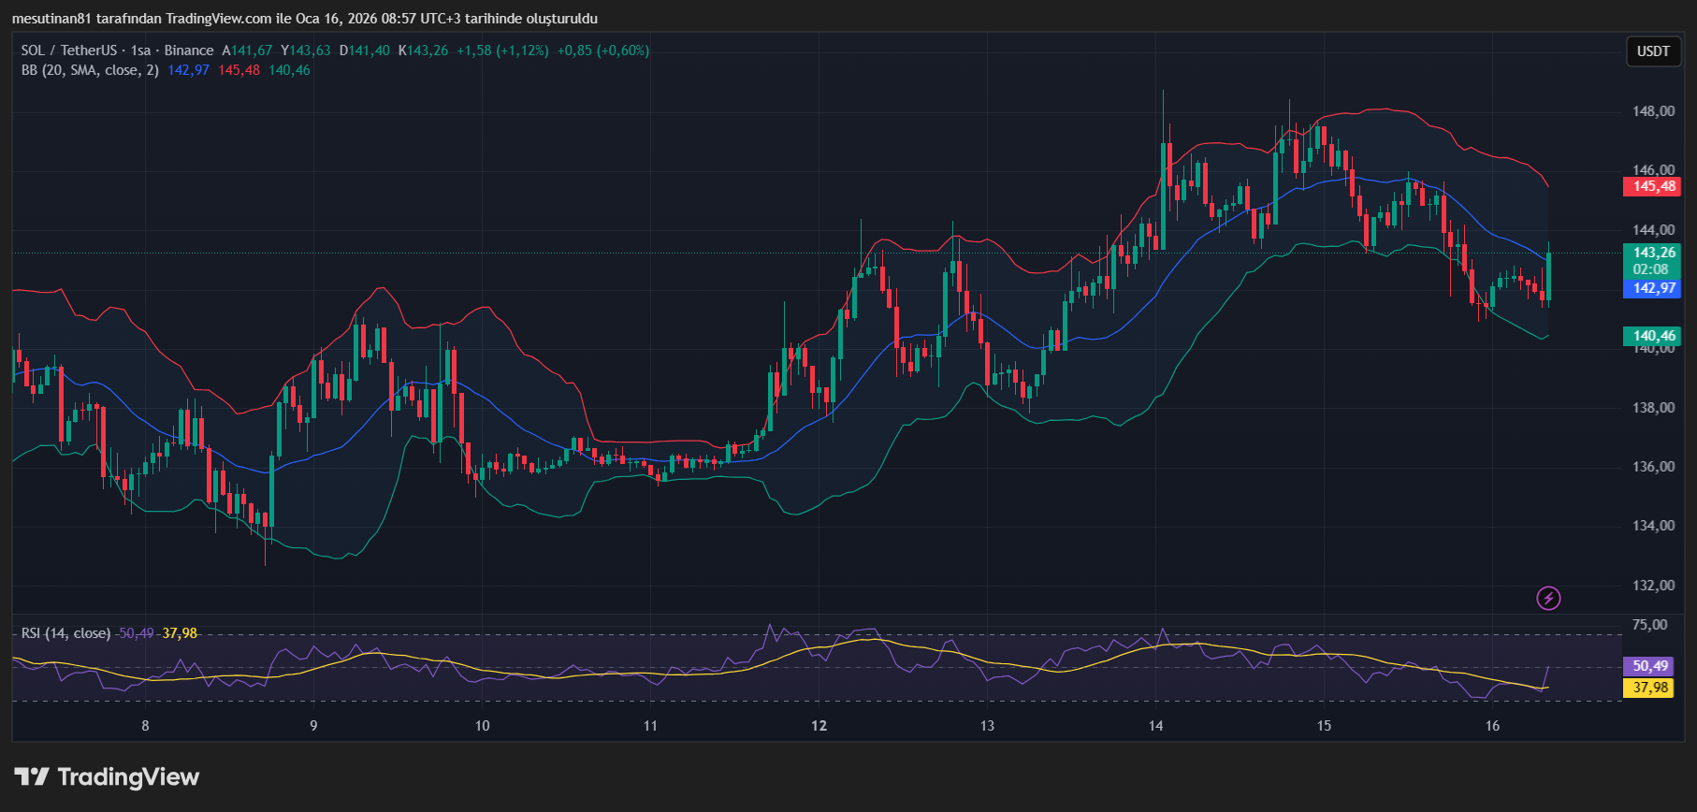Viewport: 1697px width, 812px height.
Task: Select the BB (20, SMA, close, 2) indicator legend
Action: pyautogui.click(x=90, y=70)
